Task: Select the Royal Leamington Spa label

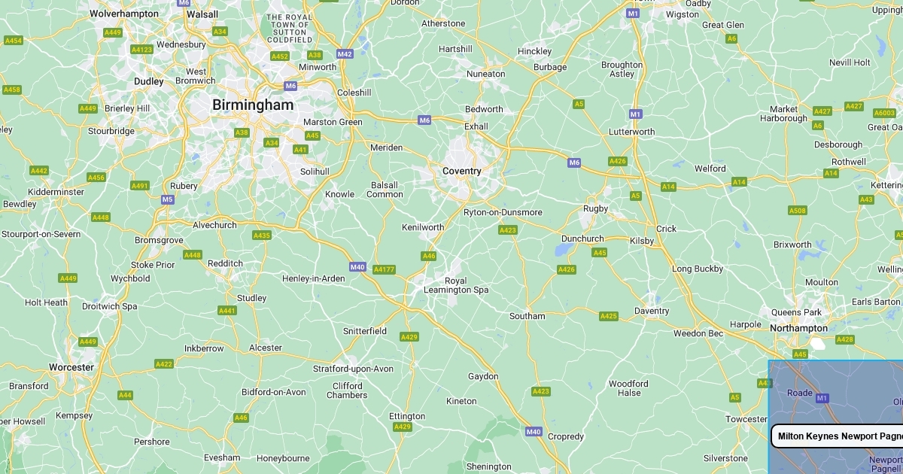Action: [x=467, y=285]
